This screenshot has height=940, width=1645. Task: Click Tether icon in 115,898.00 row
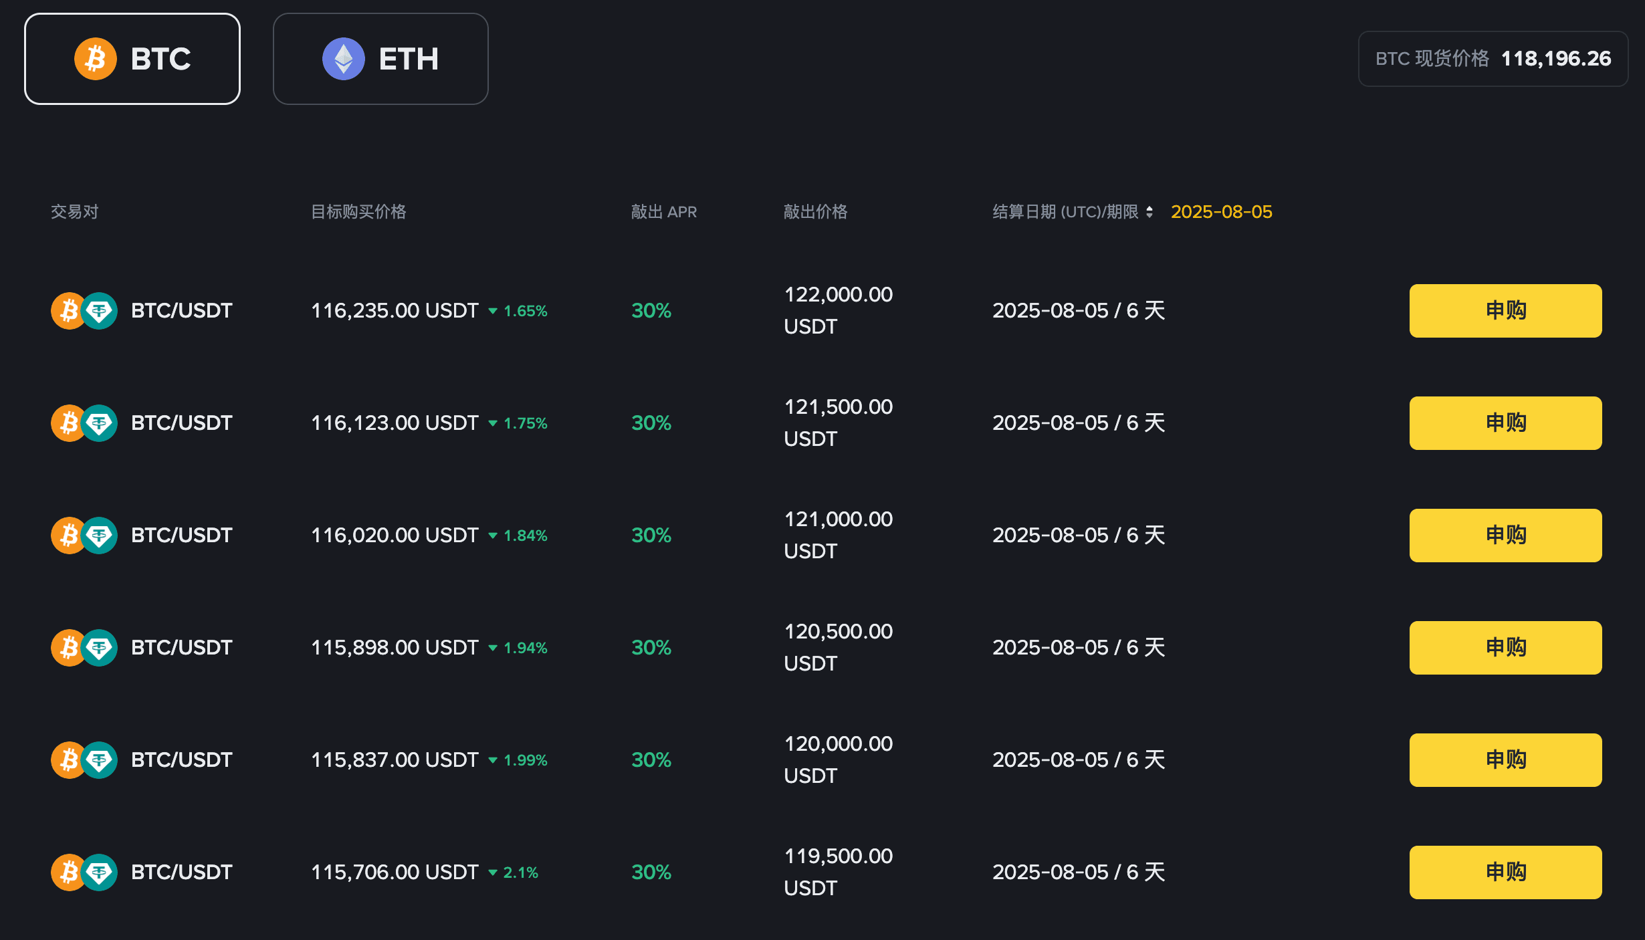pos(99,648)
